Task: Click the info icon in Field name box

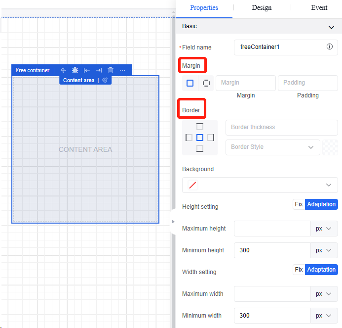Action: coord(329,47)
